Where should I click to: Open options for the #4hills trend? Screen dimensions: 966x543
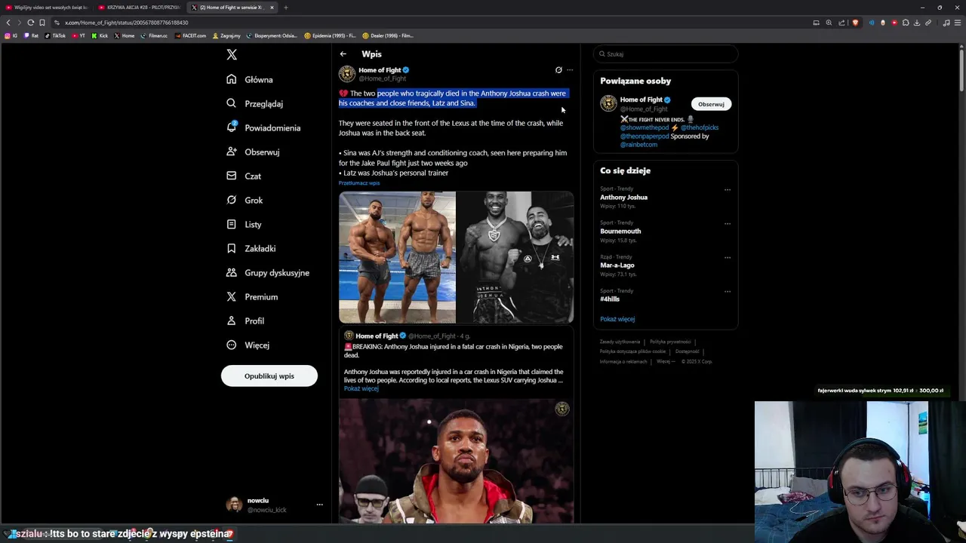[x=728, y=291]
